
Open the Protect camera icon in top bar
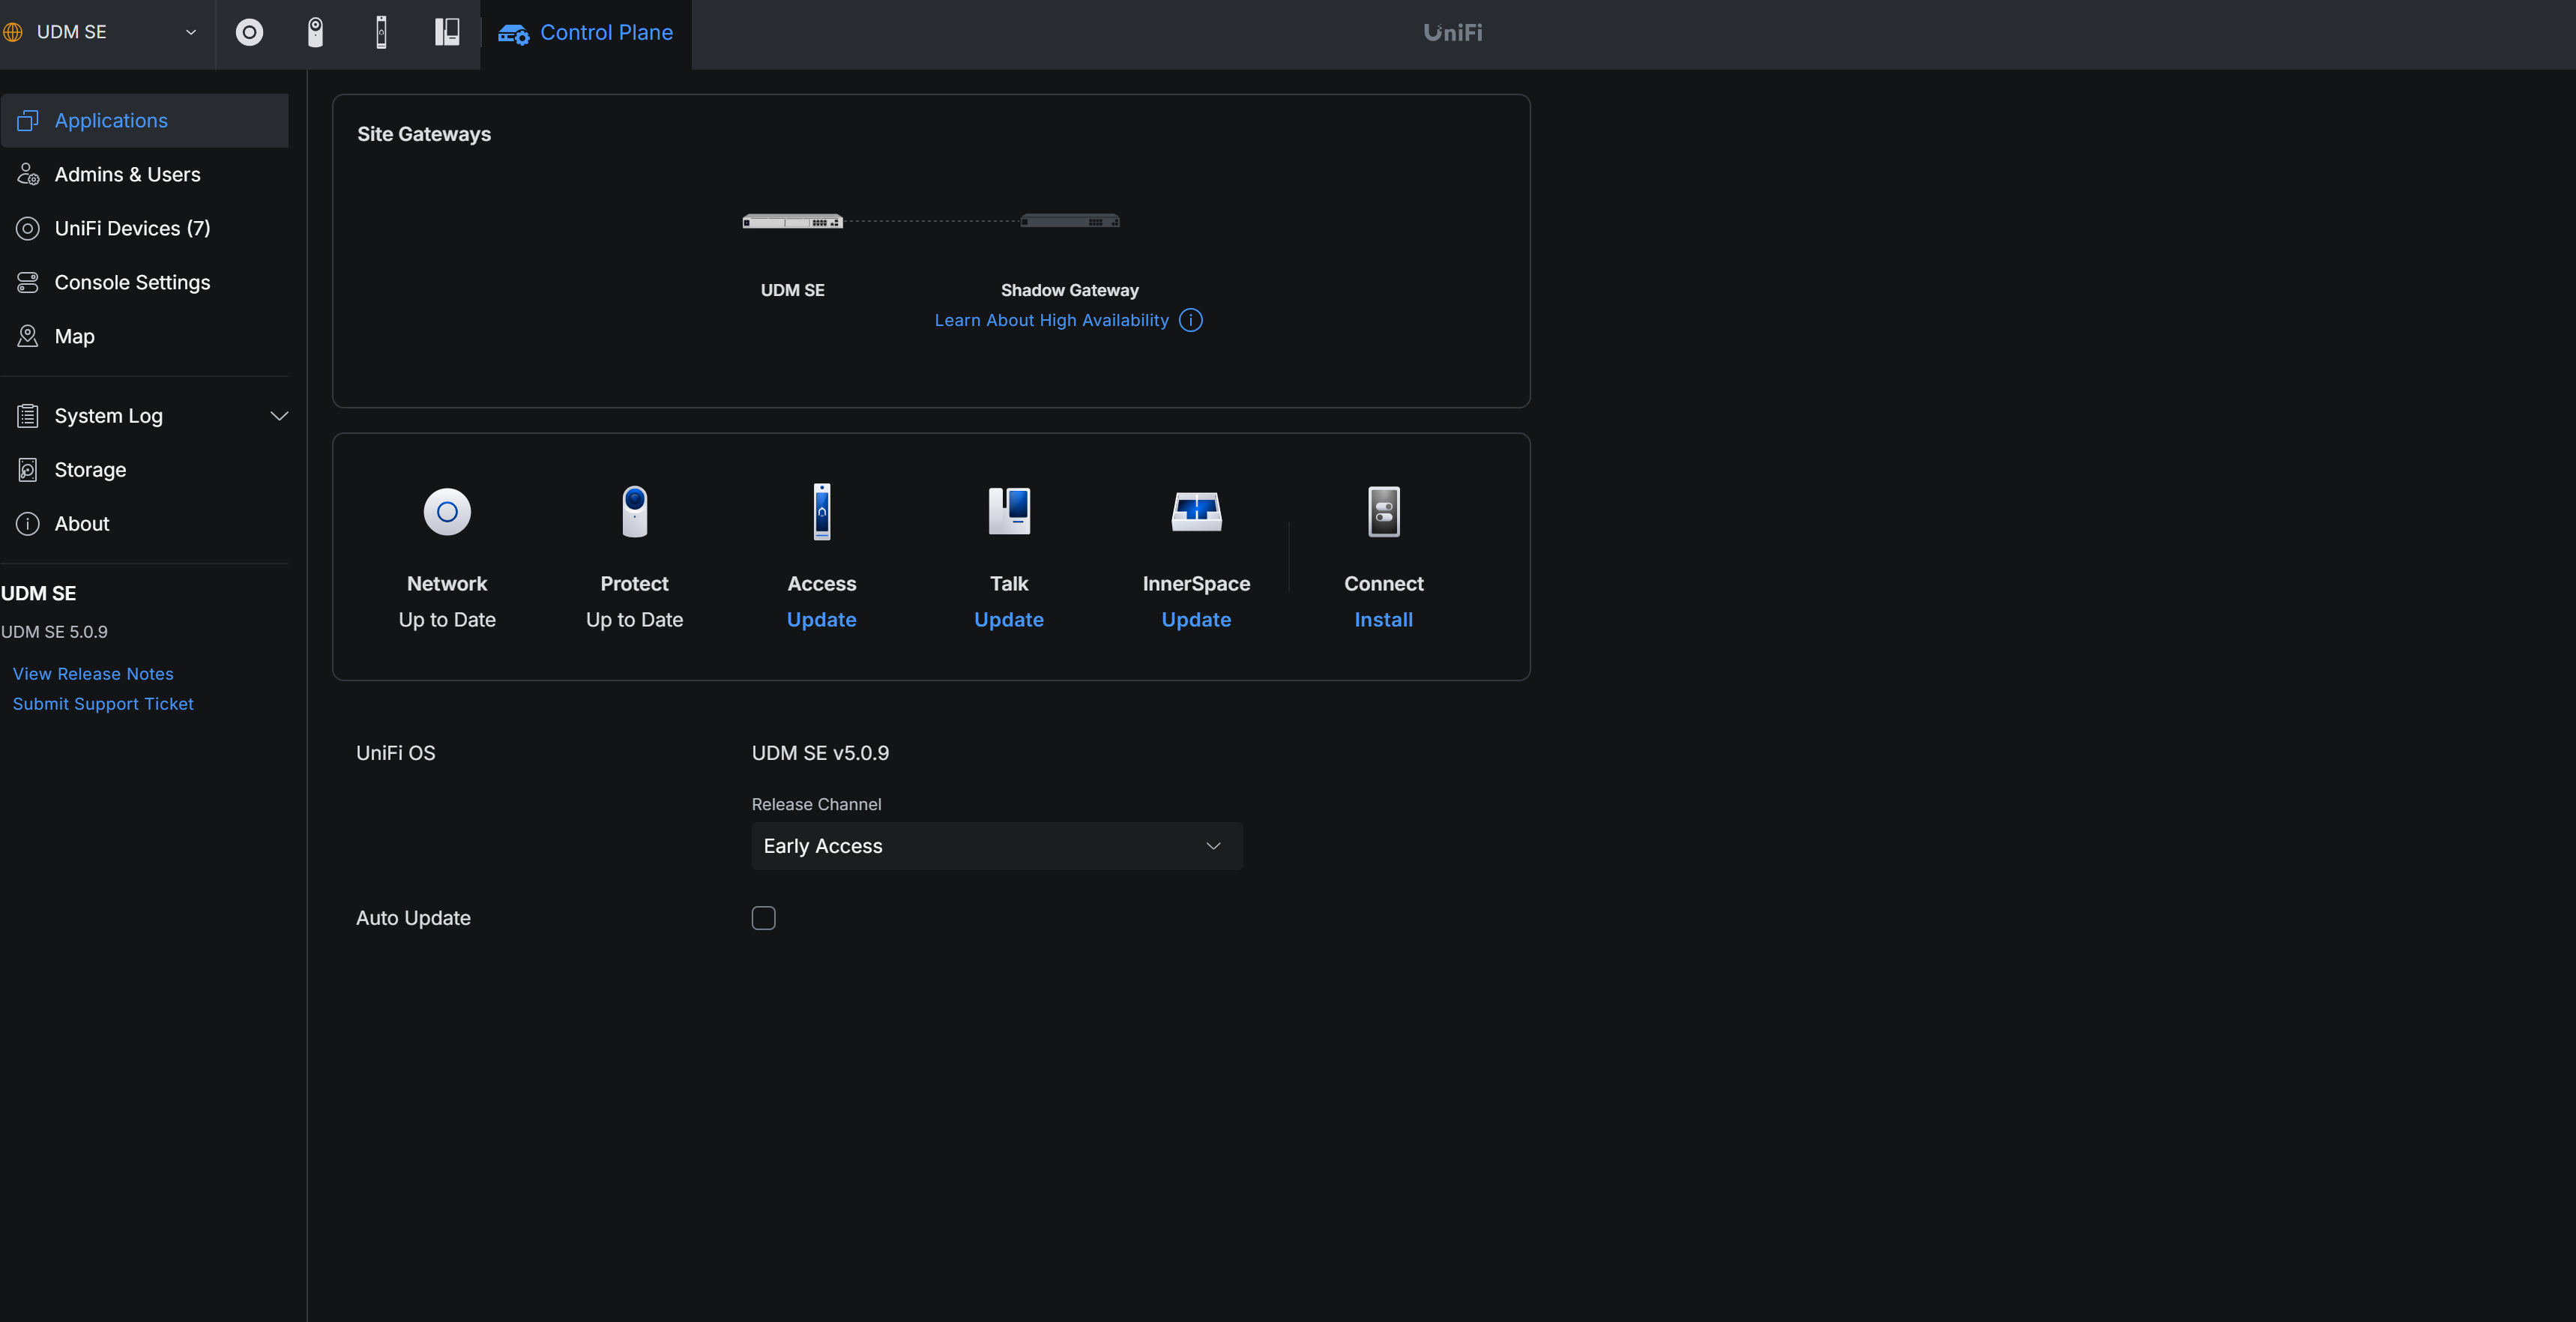point(315,32)
